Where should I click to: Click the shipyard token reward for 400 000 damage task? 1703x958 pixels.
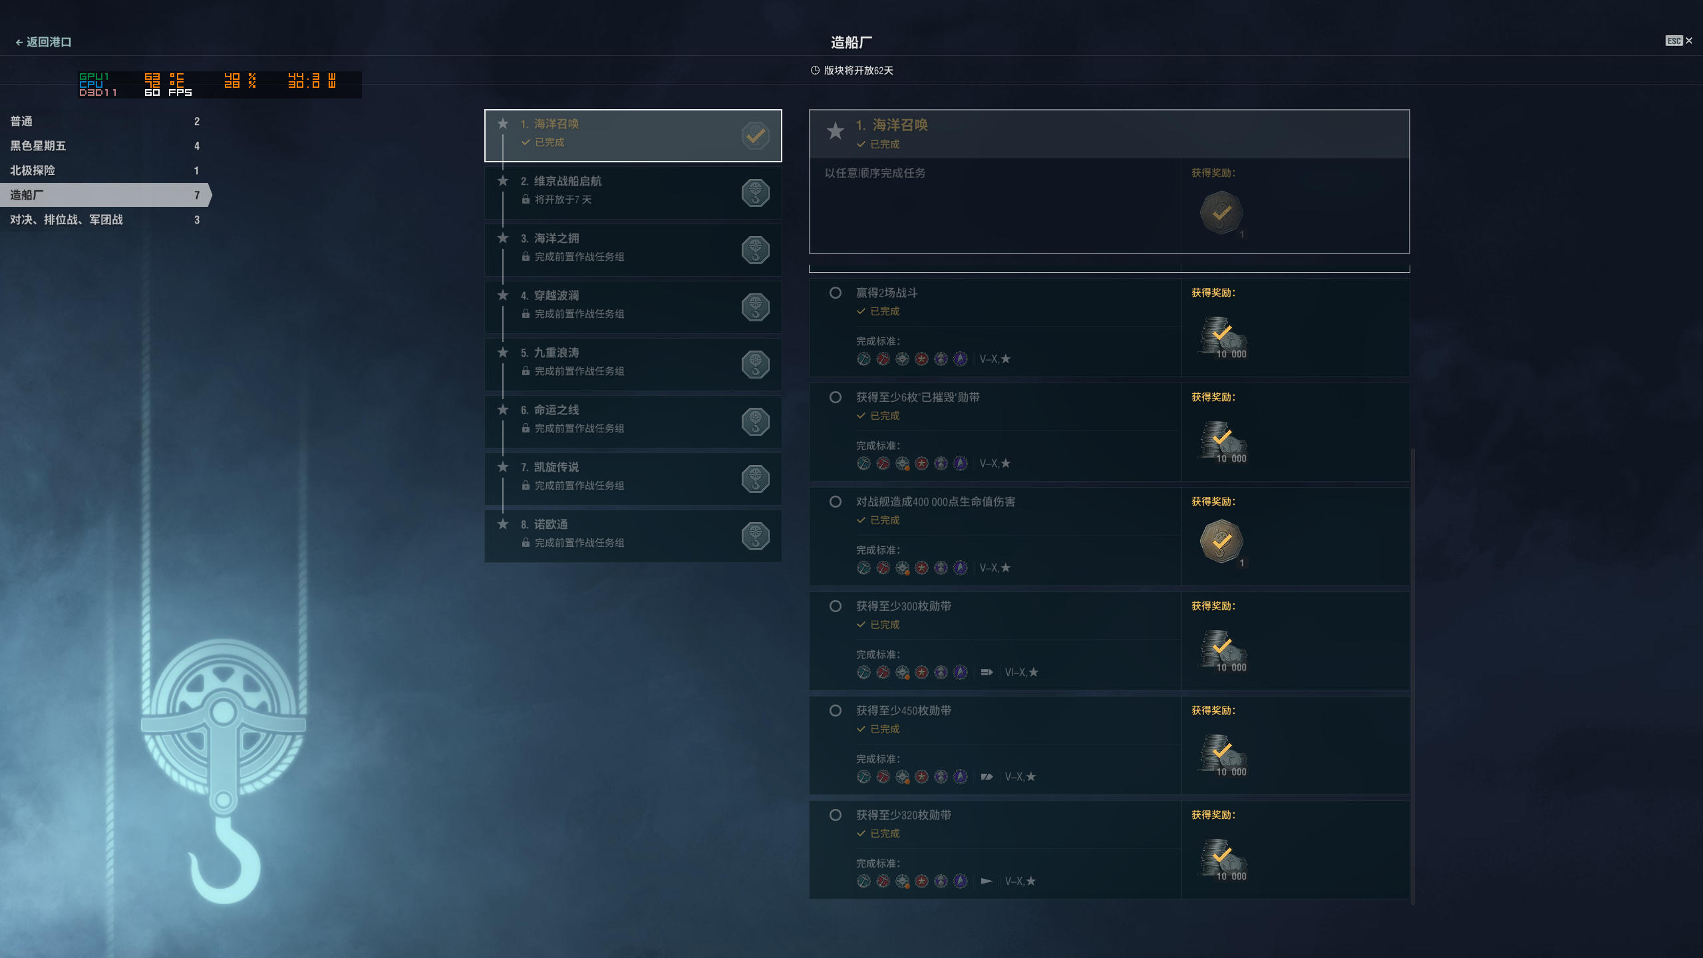click(1221, 542)
